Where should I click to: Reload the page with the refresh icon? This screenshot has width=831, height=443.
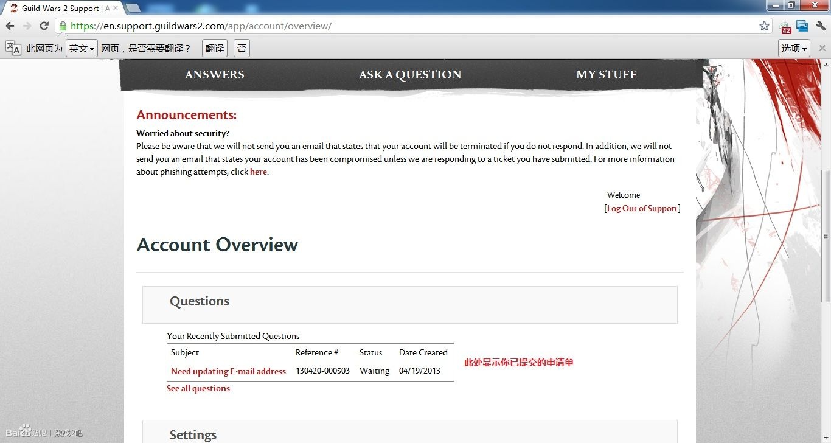44,26
